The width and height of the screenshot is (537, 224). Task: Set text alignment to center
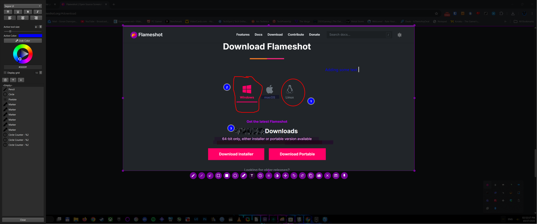23,18
